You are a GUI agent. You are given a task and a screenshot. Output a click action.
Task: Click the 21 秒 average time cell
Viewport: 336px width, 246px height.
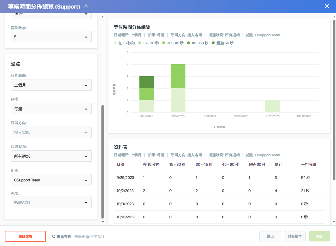tap(305, 191)
